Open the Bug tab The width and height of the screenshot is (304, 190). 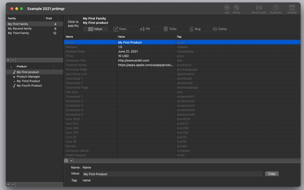coord(195,29)
